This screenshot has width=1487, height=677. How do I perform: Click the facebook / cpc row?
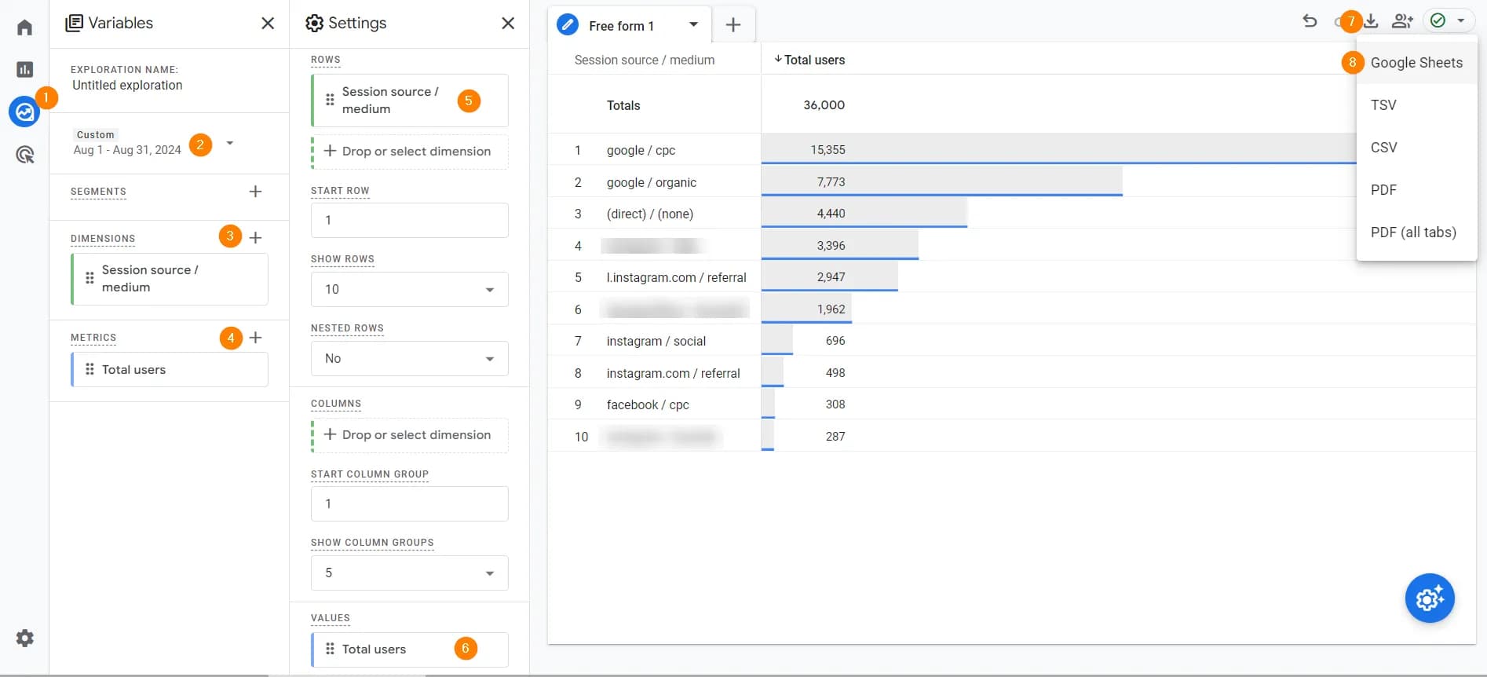(x=648, y=404)
